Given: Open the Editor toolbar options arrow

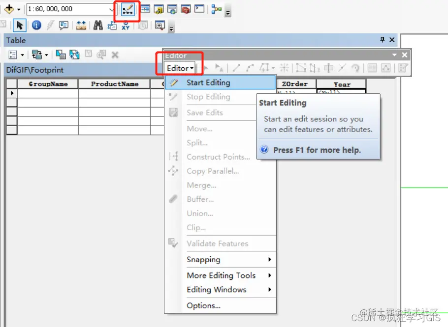Looking at the screenshot, I should tap(394, 55).
